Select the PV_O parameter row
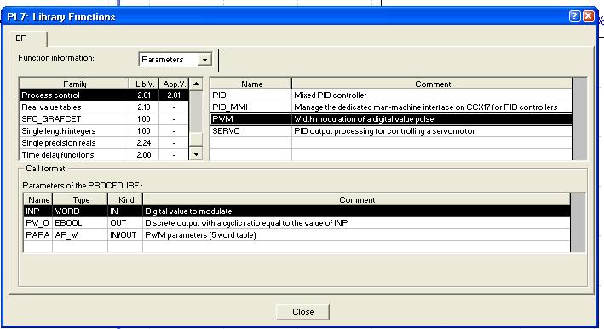This screenshot has height=329, width=604. (296, 223)
